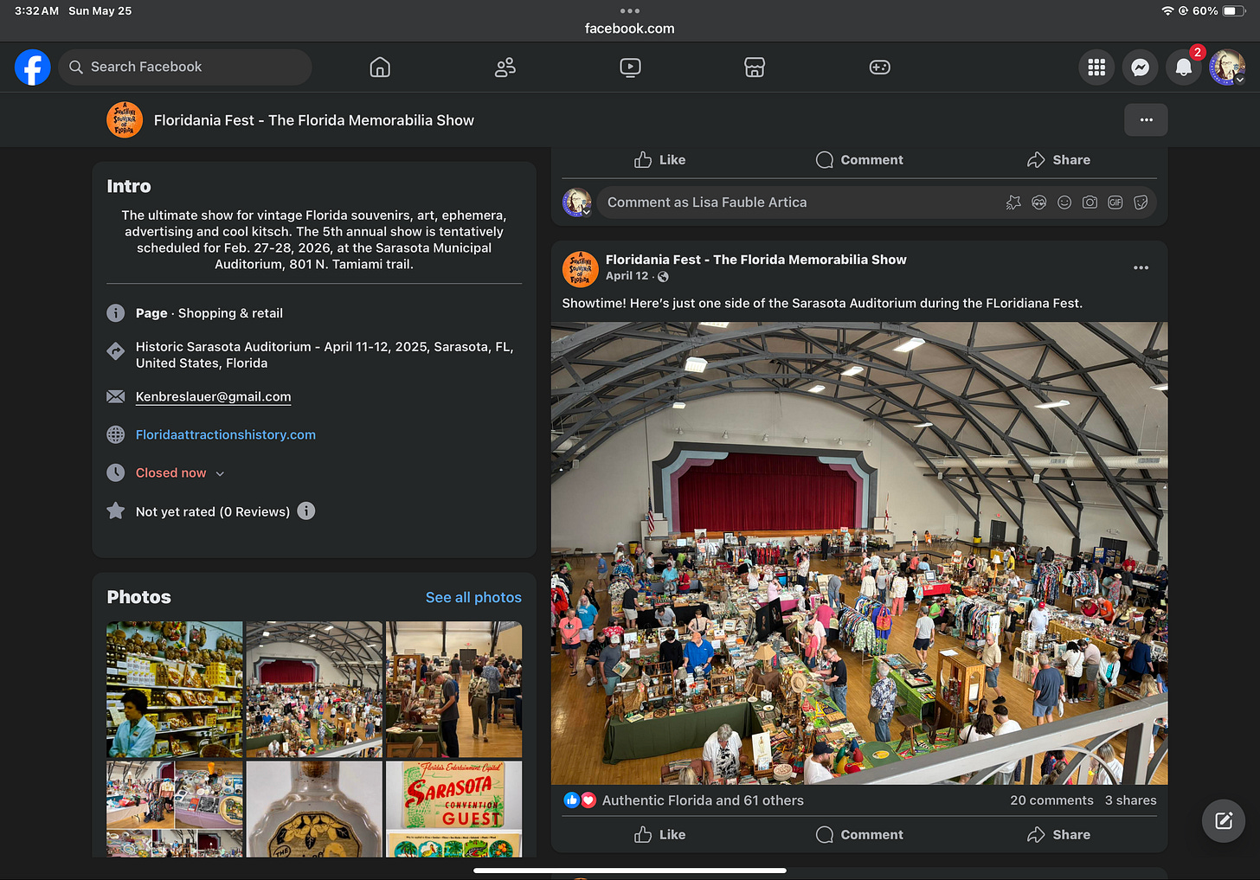
Task: Open the post author name link
Action: 756,260
